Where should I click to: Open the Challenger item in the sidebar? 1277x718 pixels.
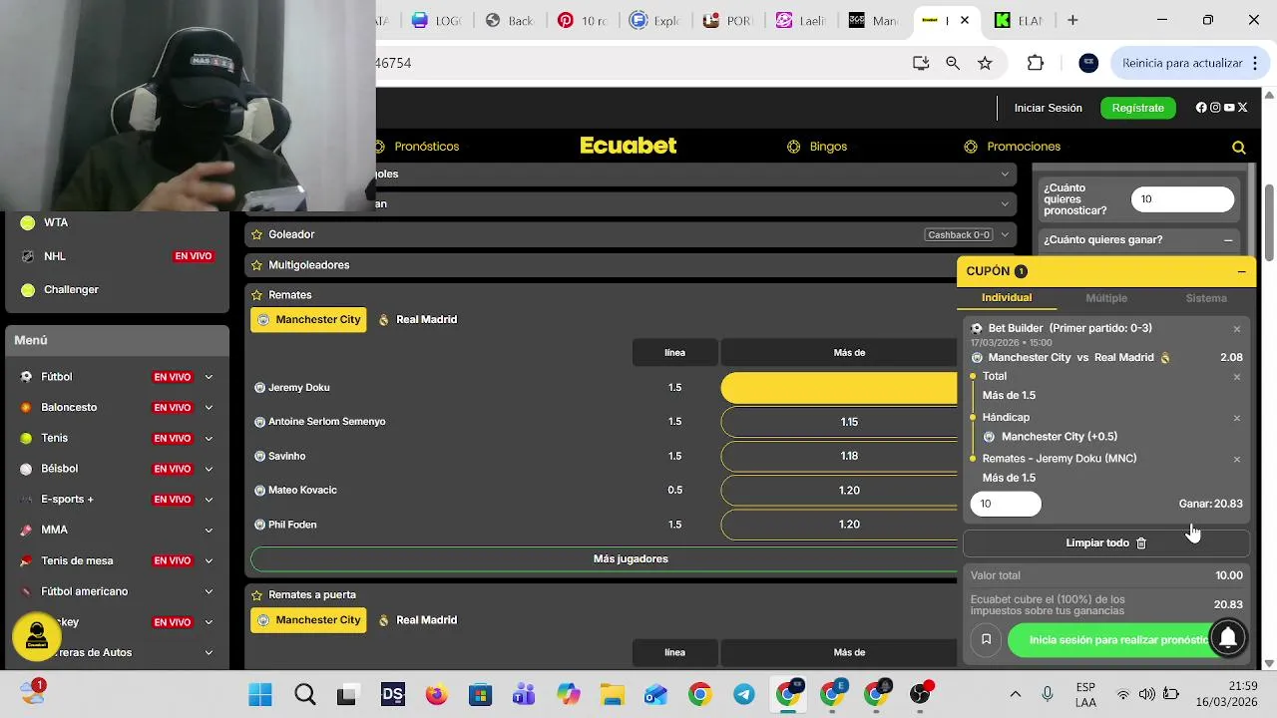click(x=71, y=290)
